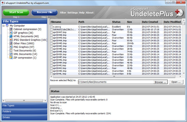Check the box for opr0044E.tmp
The width and height of the screenshot is (187, 122).
point(51,49)
